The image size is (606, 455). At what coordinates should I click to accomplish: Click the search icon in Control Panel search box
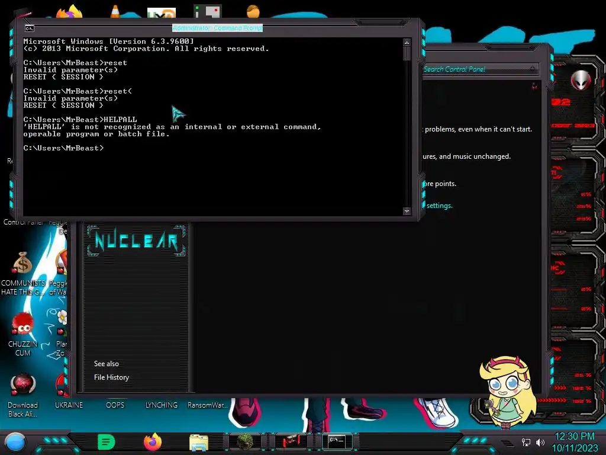[x=533, y=69]
